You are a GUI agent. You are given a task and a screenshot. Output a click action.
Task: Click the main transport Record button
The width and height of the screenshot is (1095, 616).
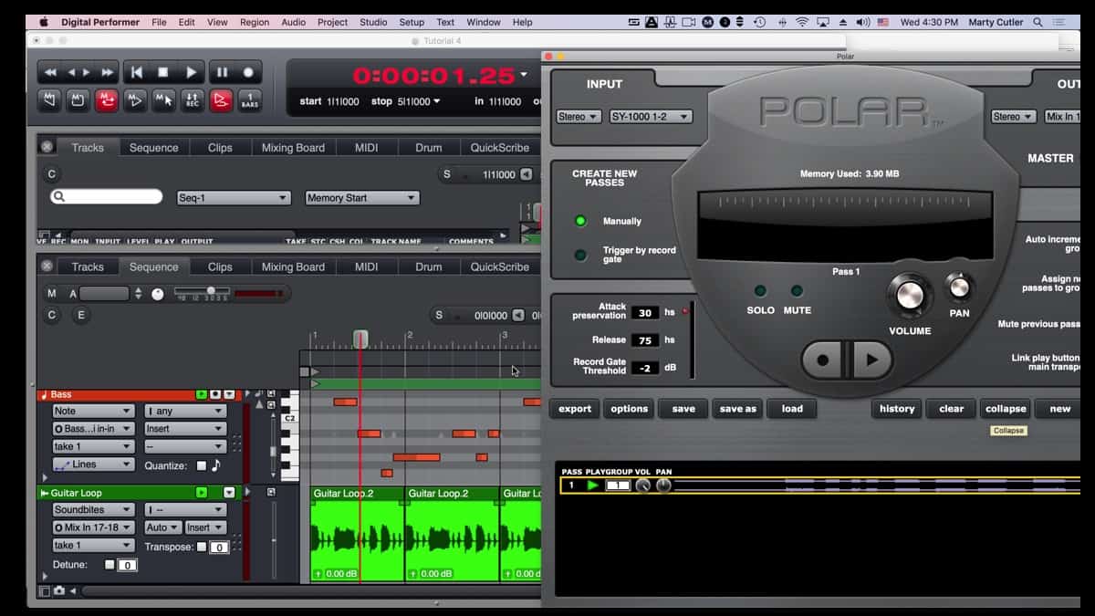248,72
